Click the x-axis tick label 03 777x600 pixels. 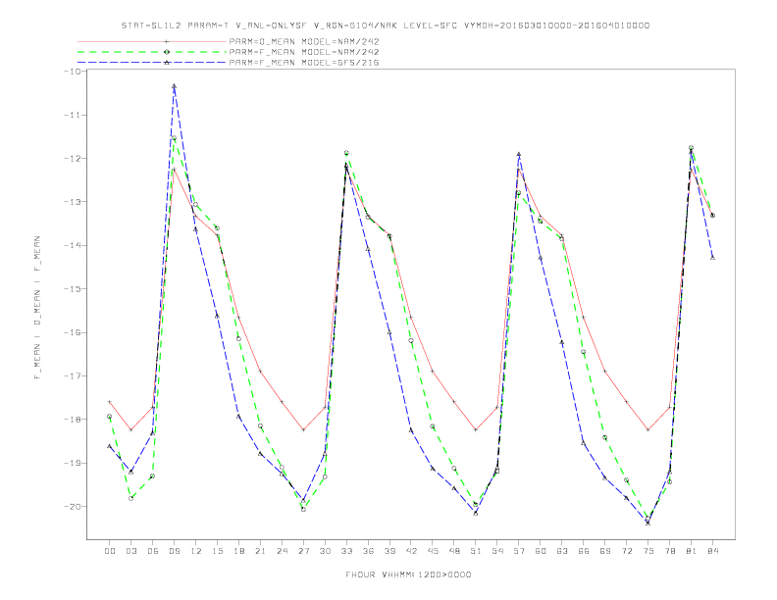130,551
